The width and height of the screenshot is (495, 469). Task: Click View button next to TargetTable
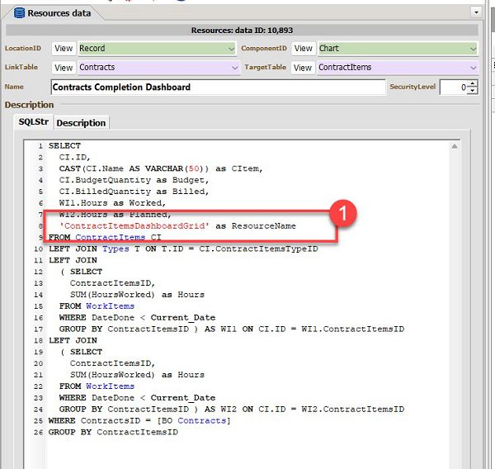tap(303, 68)
